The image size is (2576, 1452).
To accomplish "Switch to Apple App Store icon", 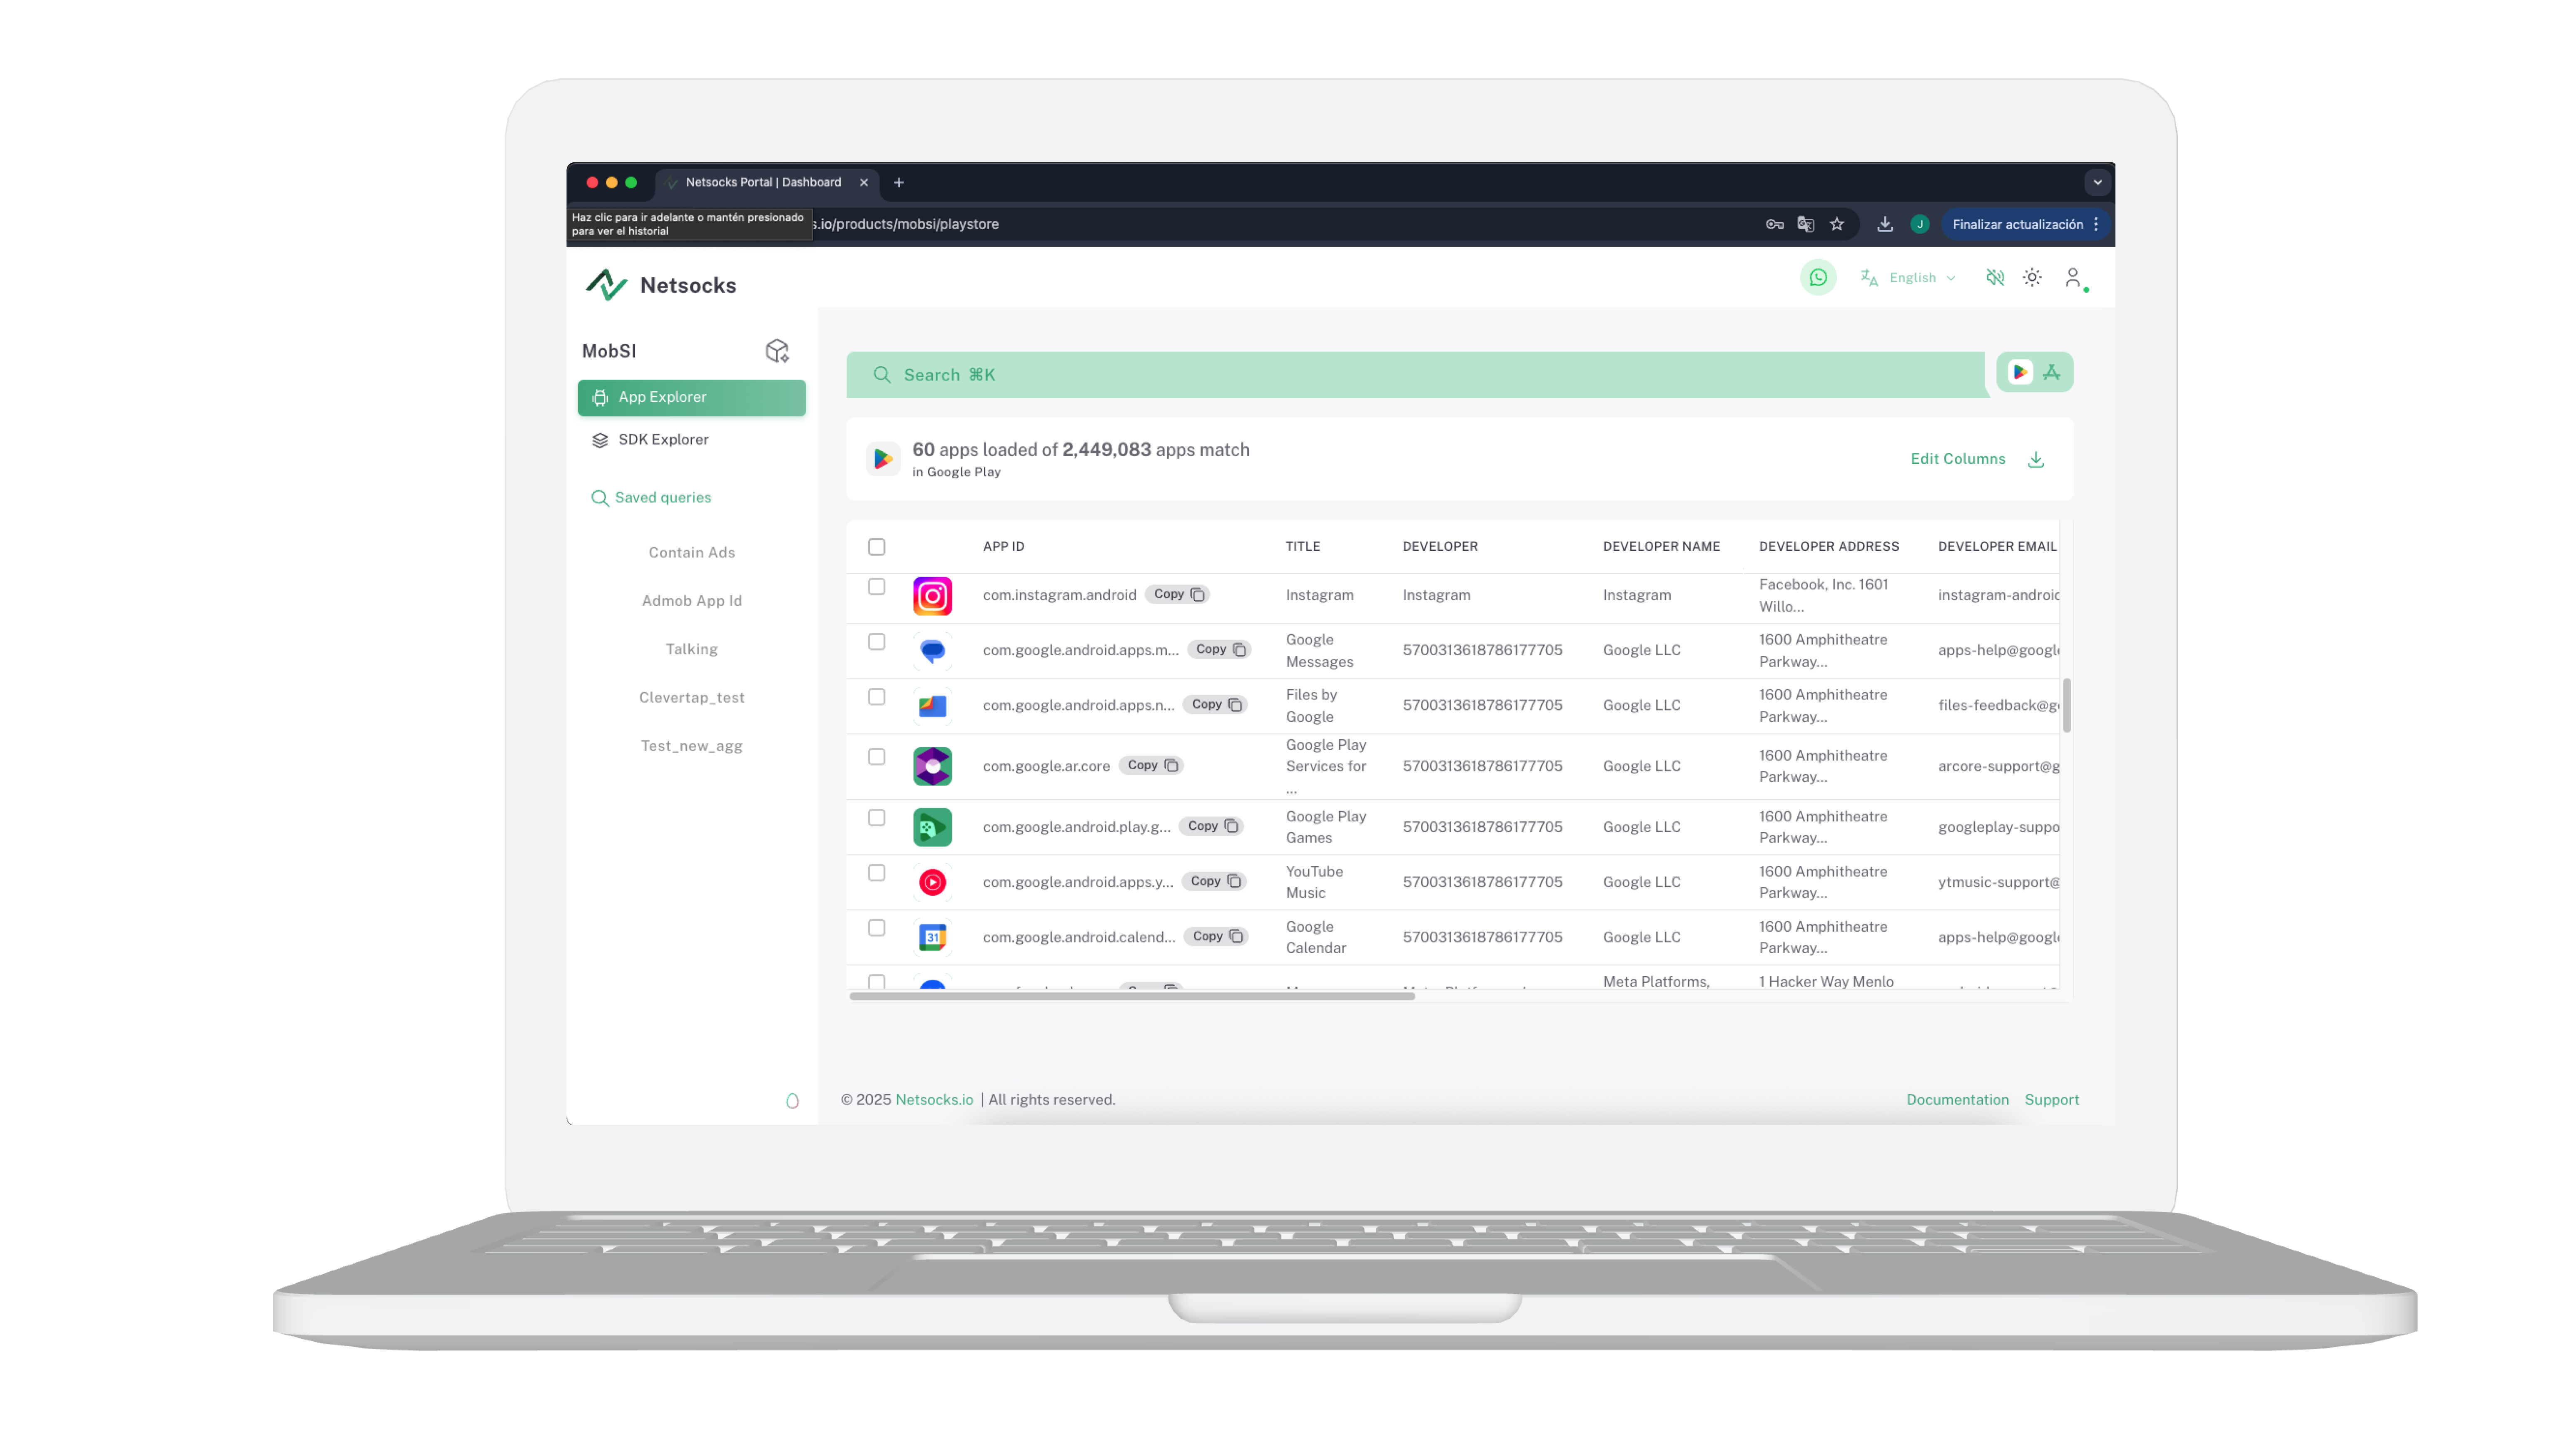I will coord(2052,372).
